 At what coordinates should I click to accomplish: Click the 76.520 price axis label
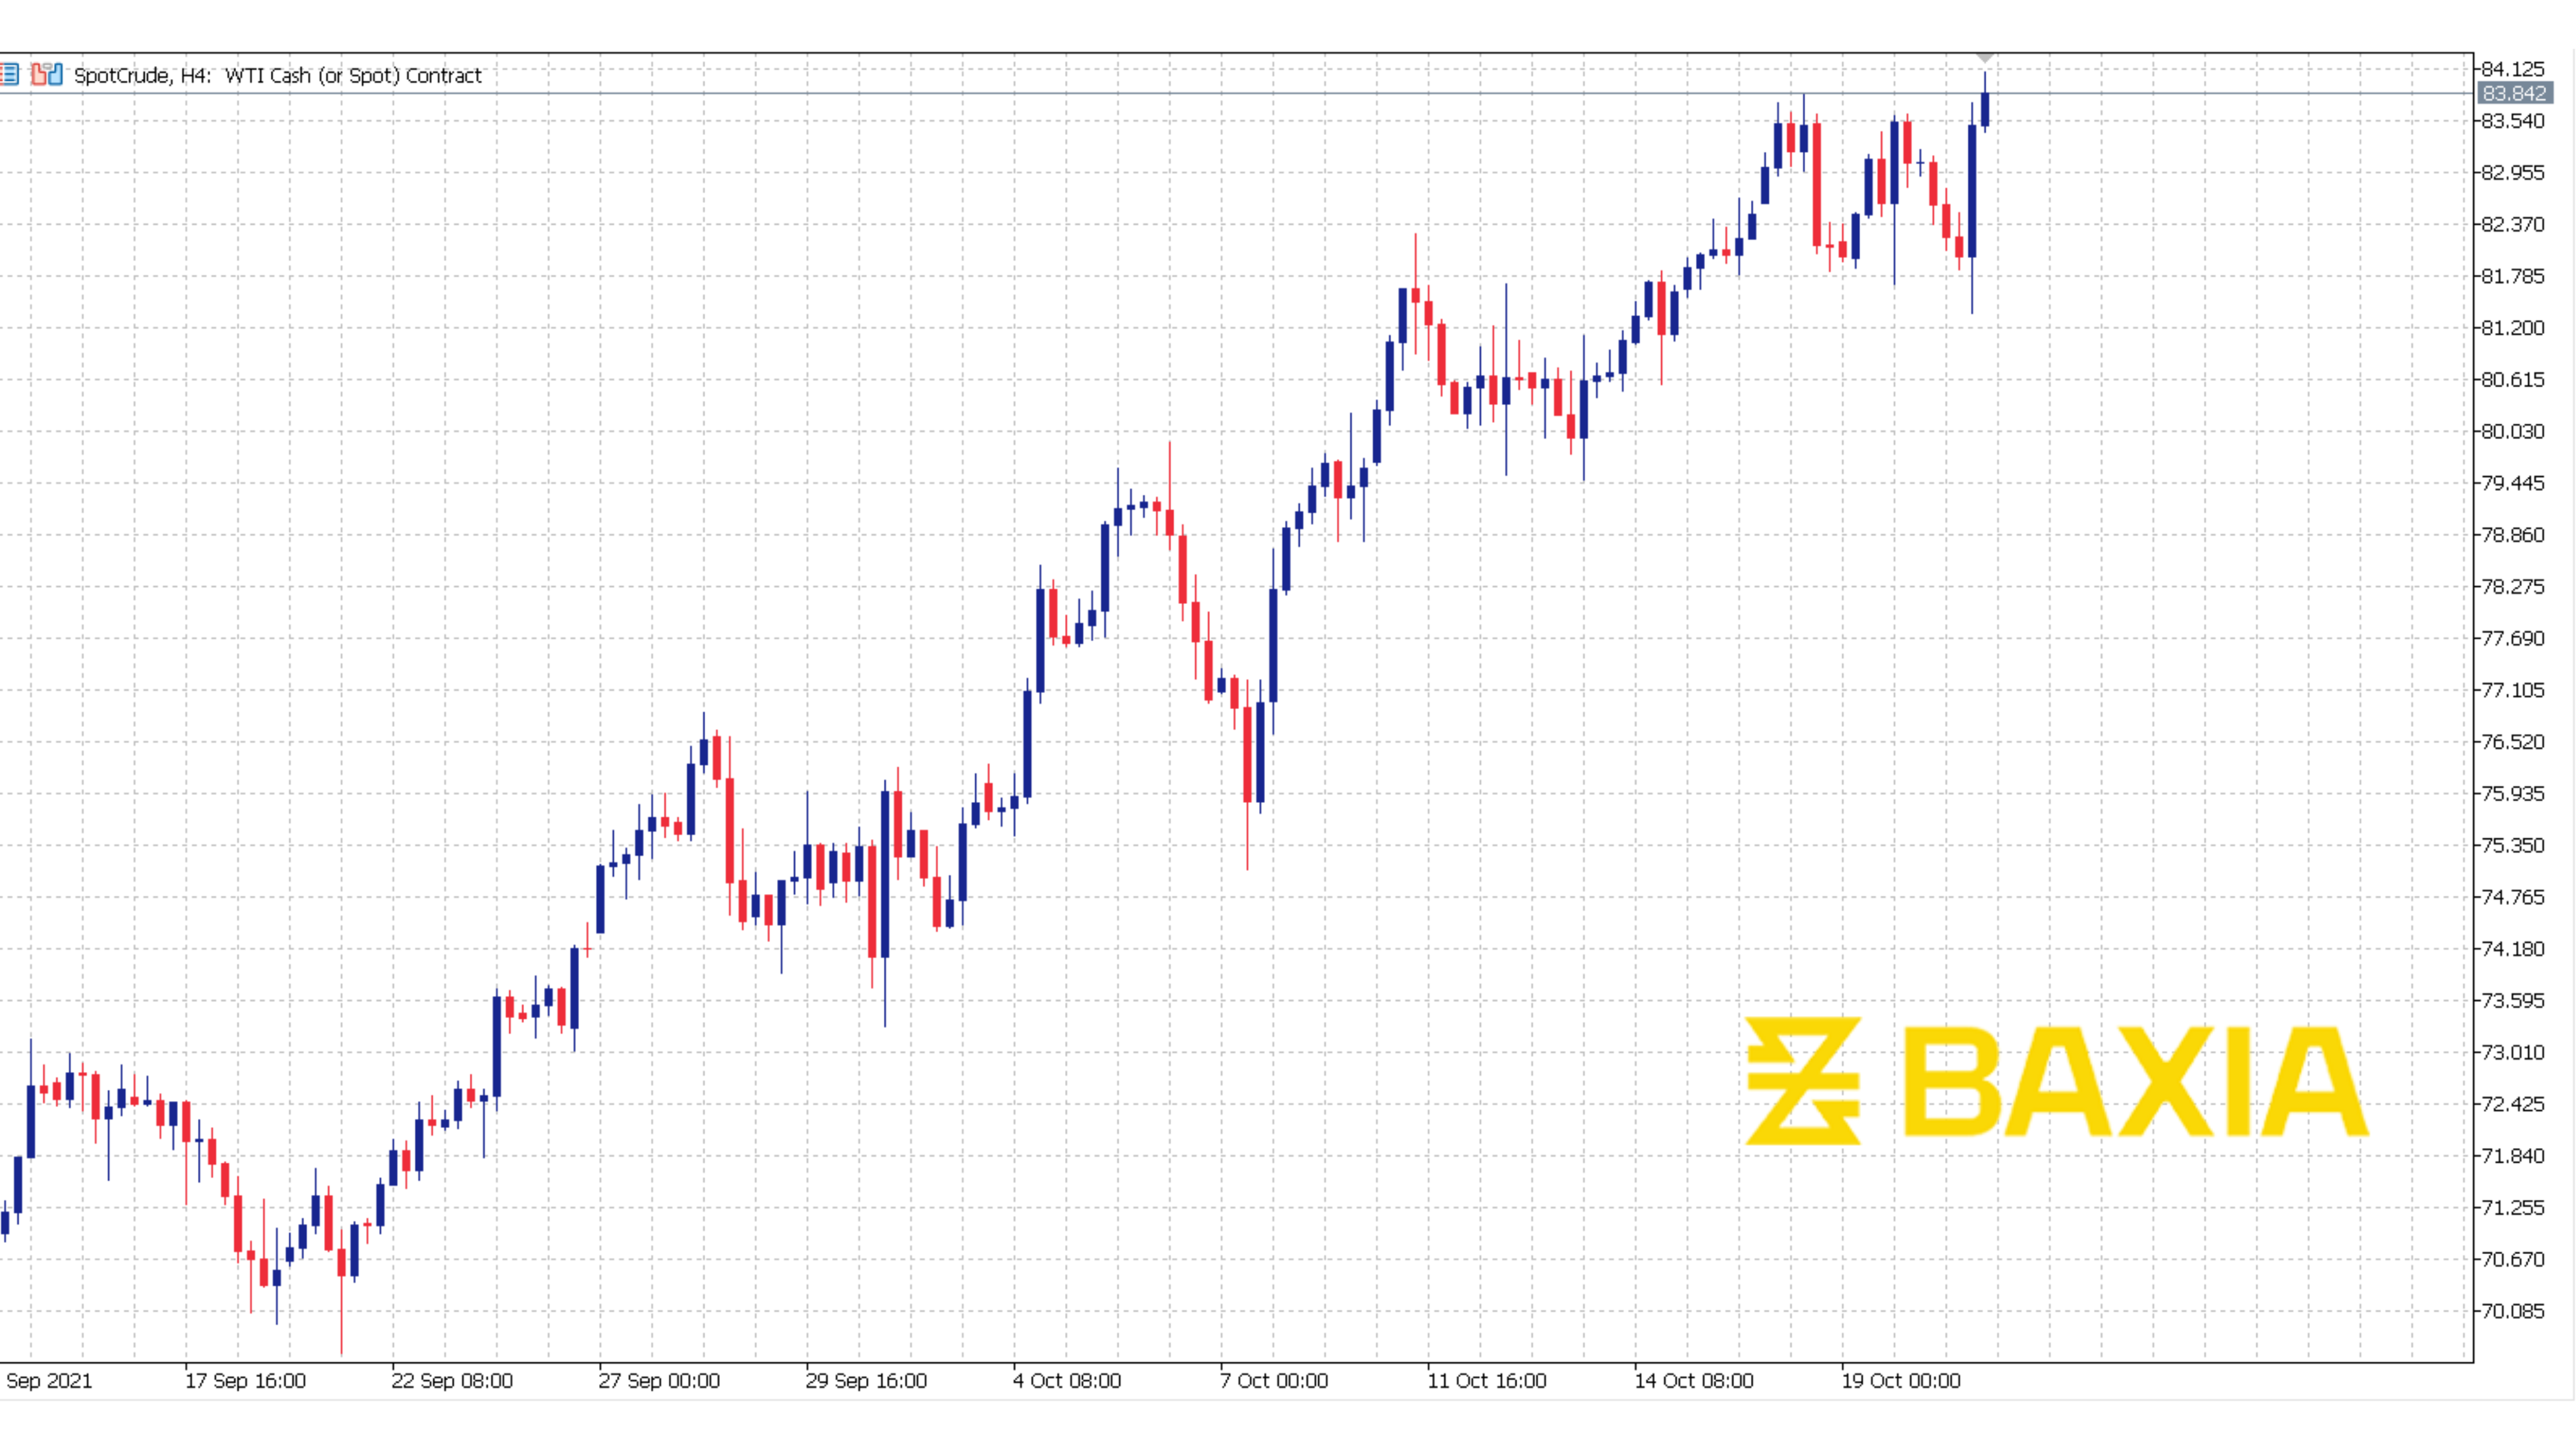[x=2513, y=741]
